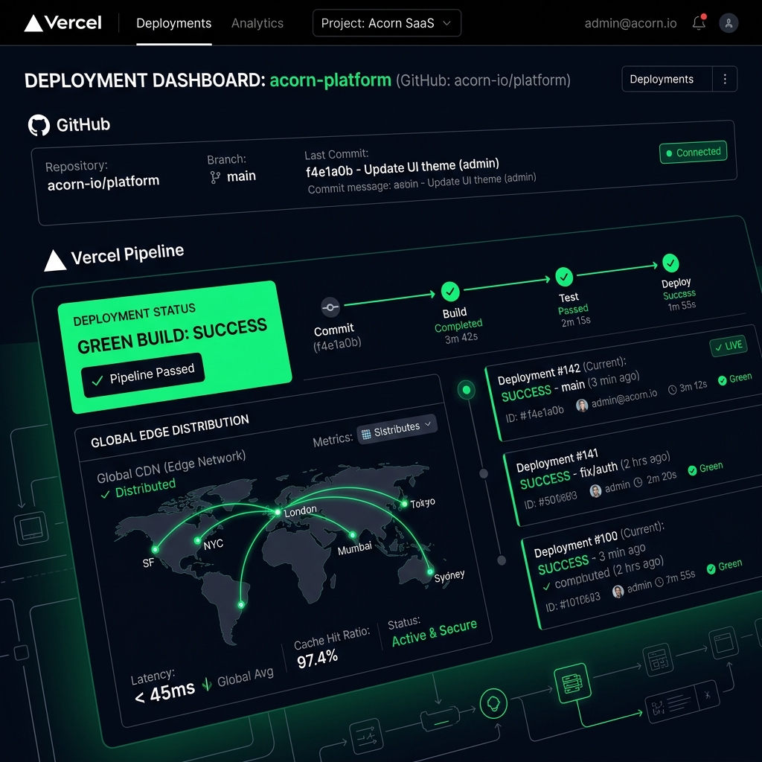Select the NYC map node
The width and height of the screenshot is (762, 762).
(197, 540)
